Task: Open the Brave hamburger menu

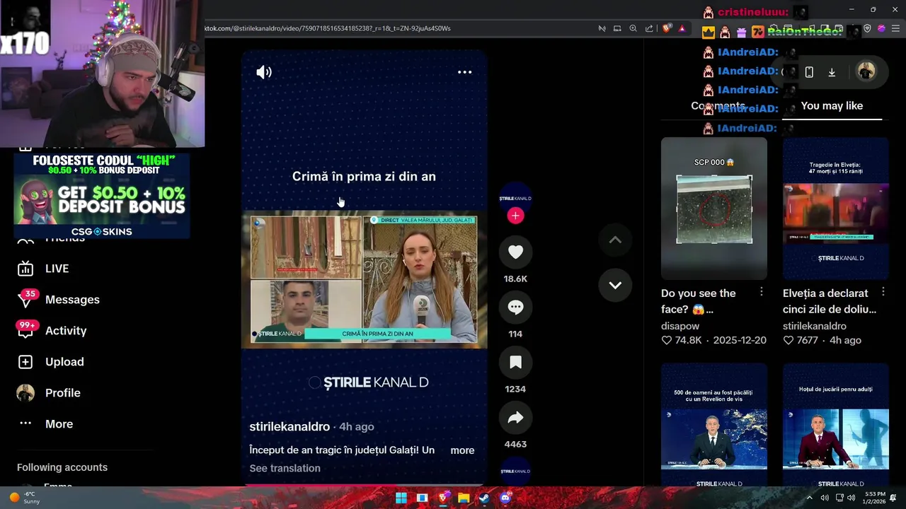Action: point(896,28)
